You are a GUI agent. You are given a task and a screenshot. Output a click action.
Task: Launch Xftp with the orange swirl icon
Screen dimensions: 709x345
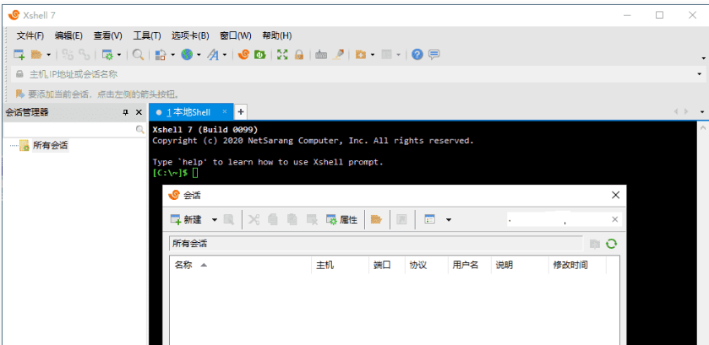(243, 55)
